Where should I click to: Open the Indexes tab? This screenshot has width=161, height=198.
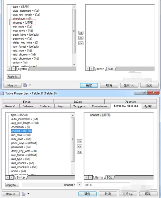click(x=45, y=106)
